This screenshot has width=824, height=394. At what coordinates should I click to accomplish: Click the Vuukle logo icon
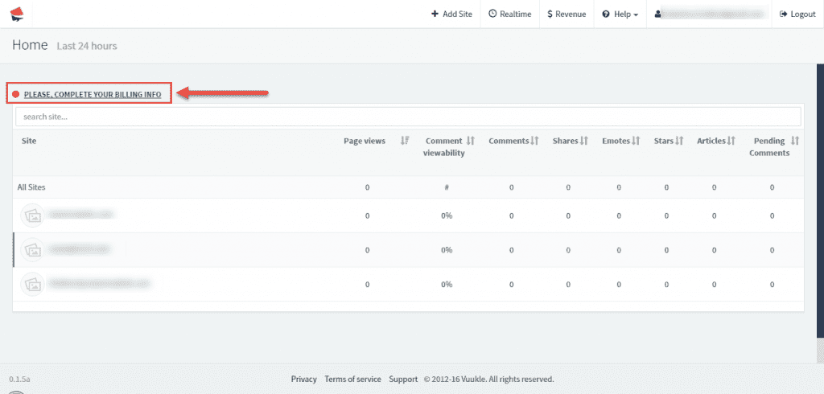pyautogui.click(x=17, y=14)
